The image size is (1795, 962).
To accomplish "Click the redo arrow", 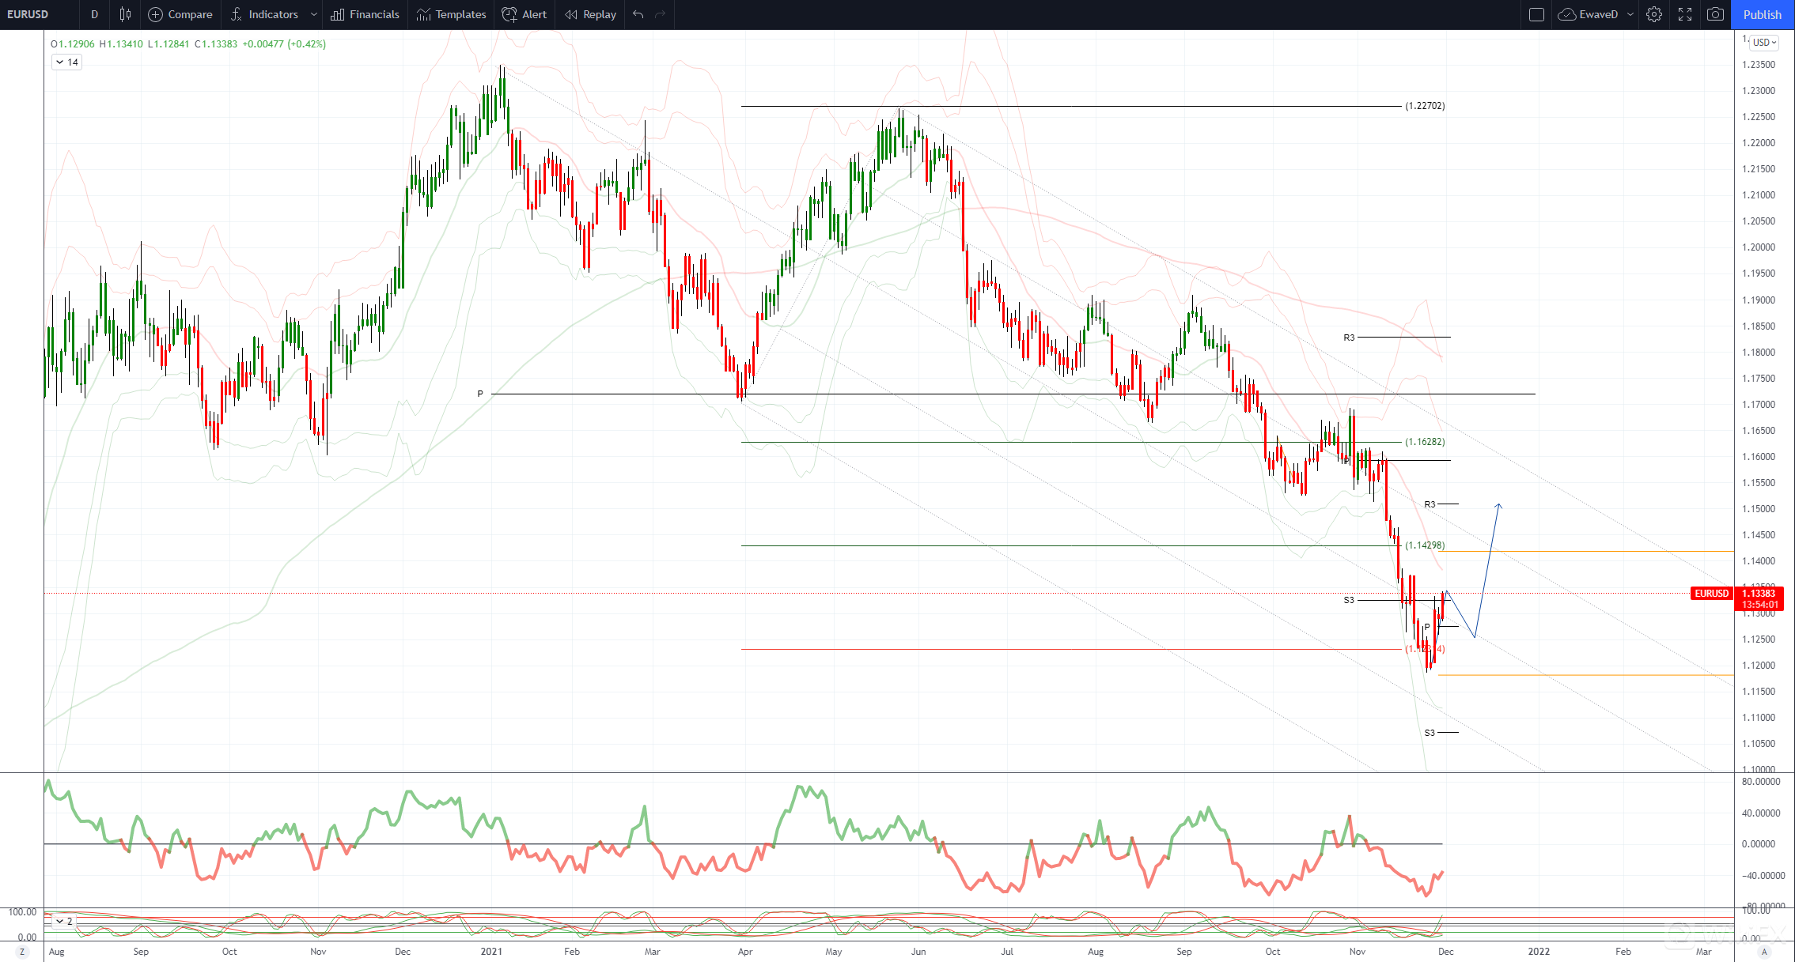I will 661,14.
